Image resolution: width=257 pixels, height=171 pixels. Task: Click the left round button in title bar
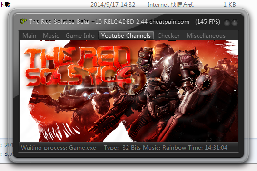tap(227, 22)
